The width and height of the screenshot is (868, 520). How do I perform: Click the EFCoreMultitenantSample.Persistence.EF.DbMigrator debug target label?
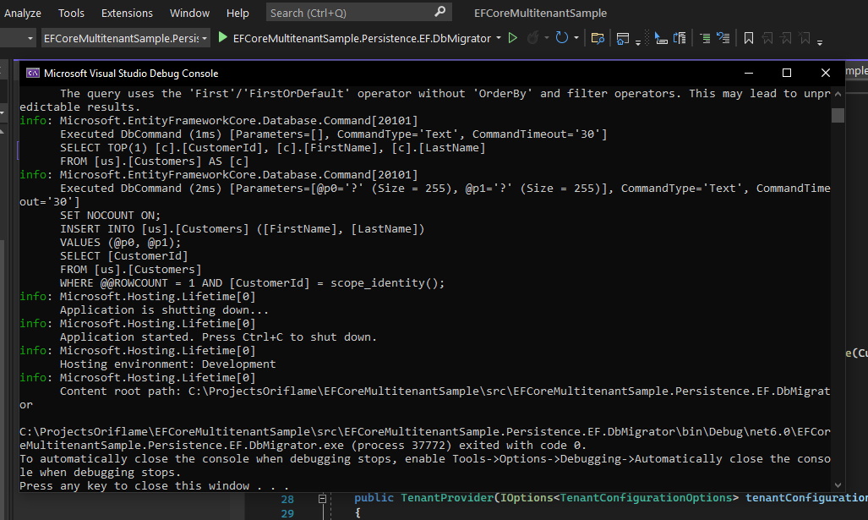coord(362,38)
